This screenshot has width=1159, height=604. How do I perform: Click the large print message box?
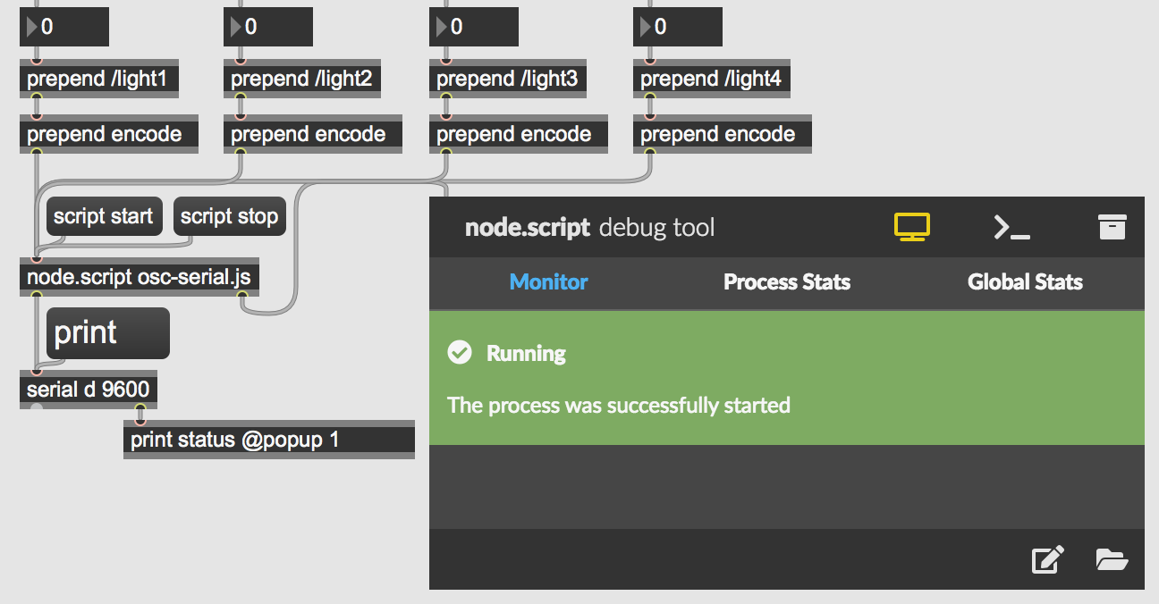tap(107, 333)
